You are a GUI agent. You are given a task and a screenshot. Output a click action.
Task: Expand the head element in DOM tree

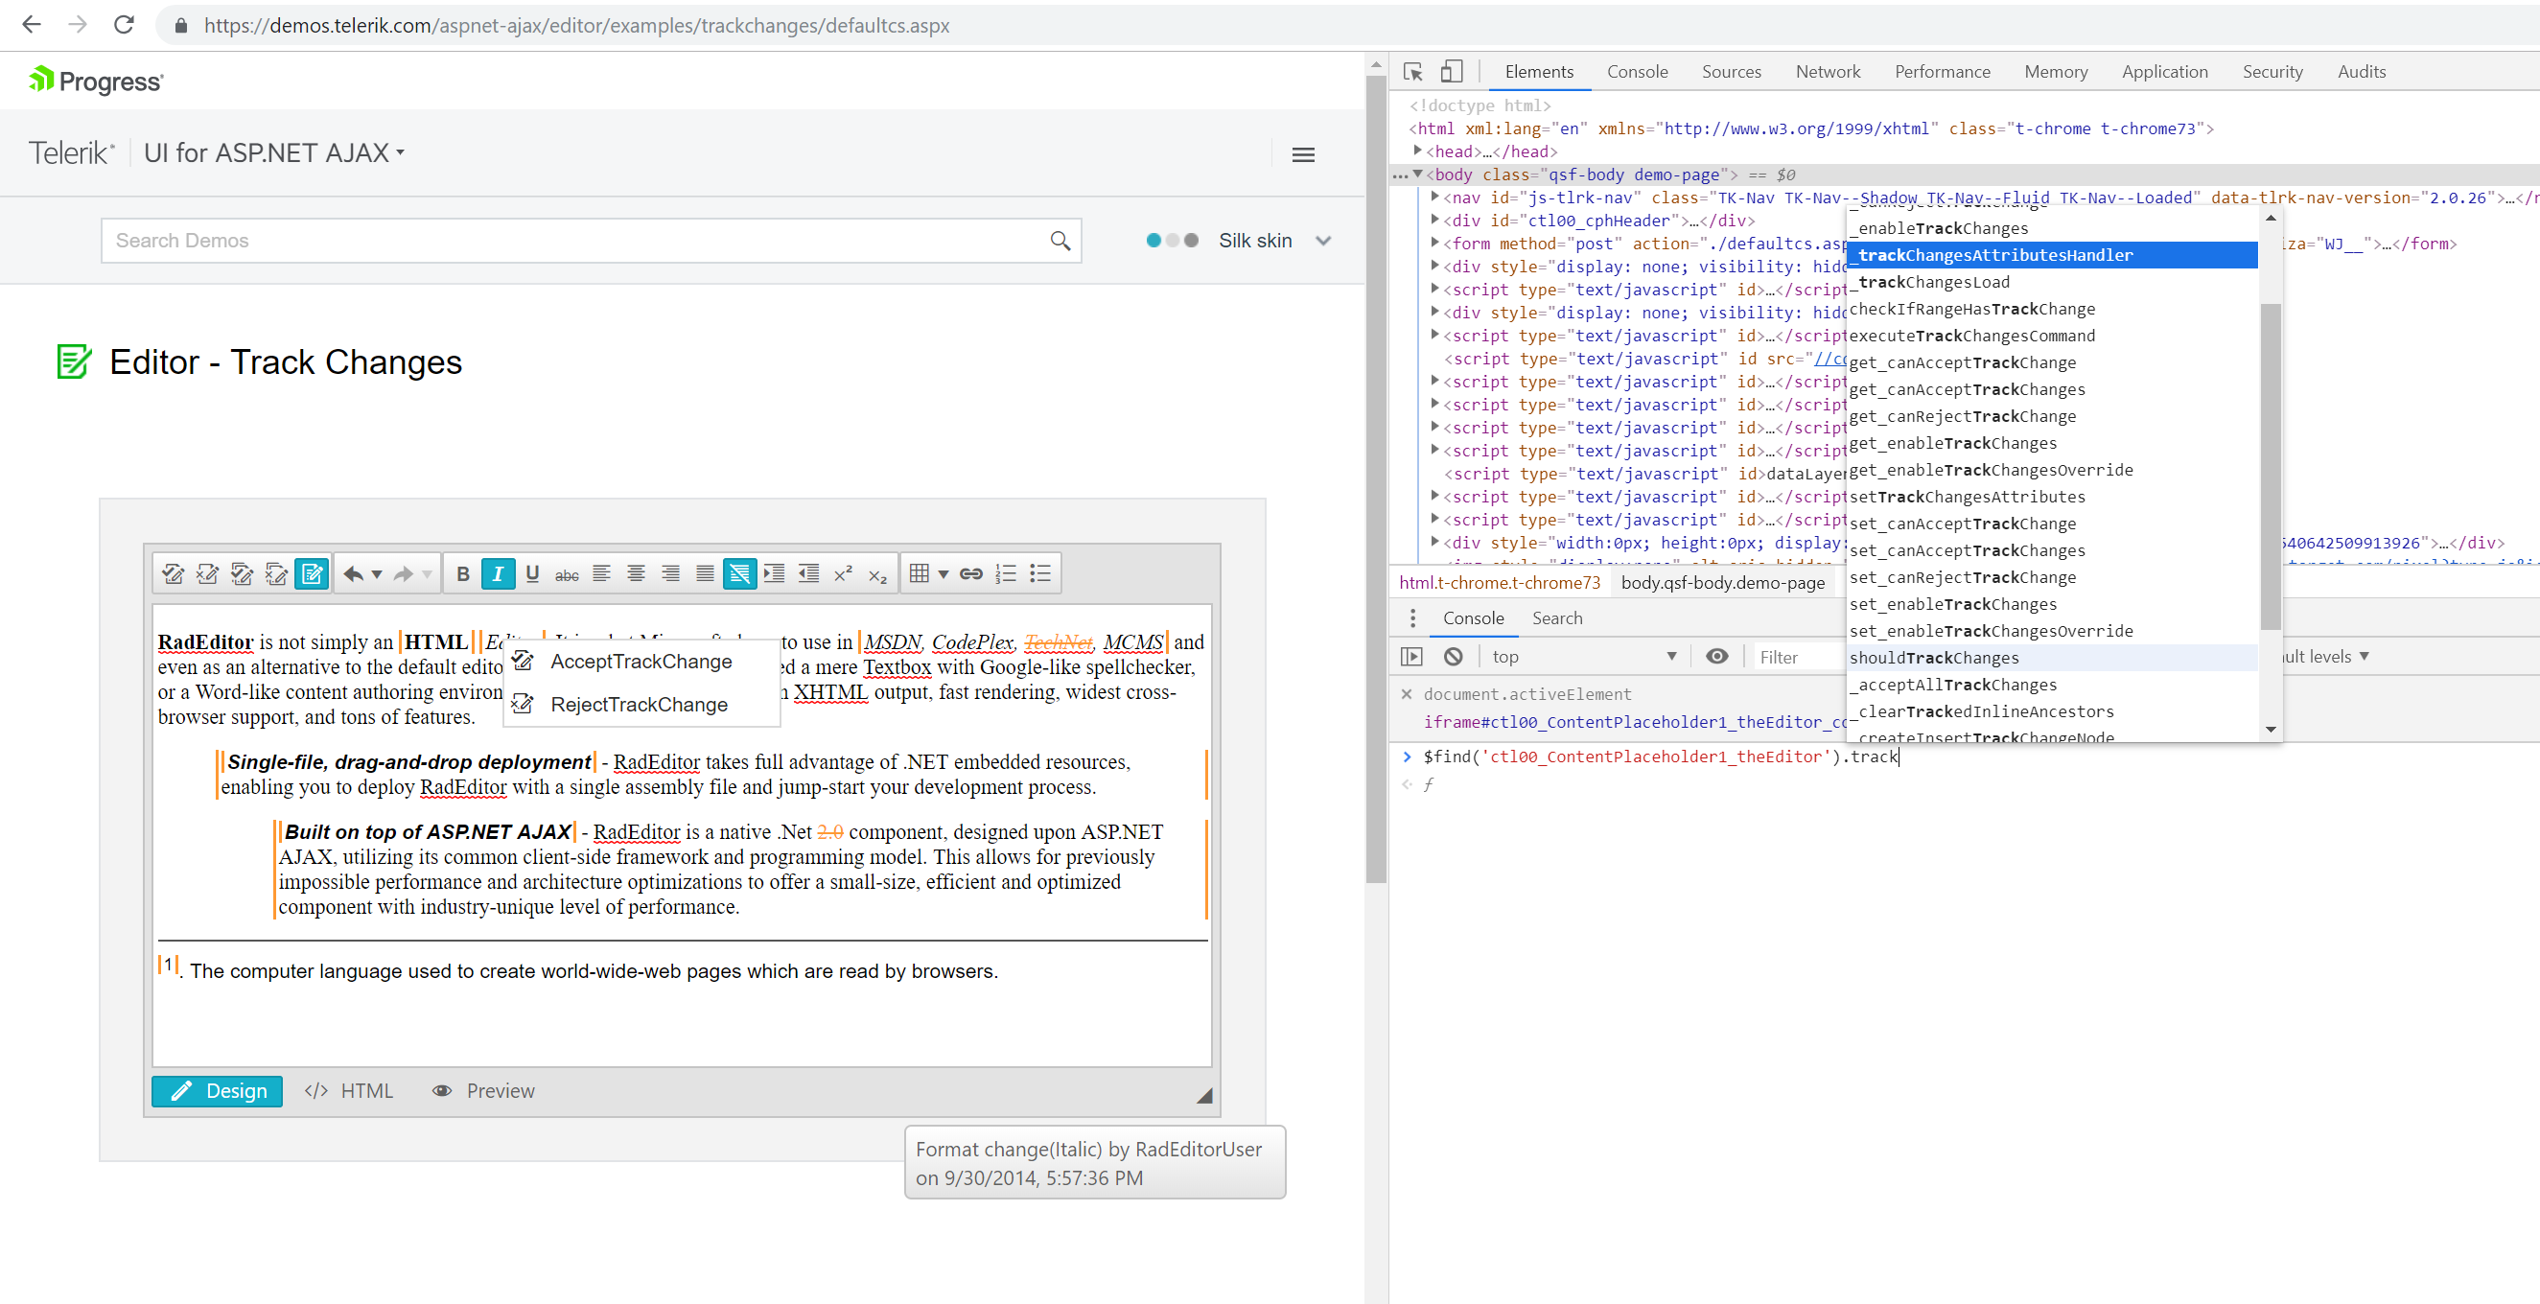(1417, 151)
